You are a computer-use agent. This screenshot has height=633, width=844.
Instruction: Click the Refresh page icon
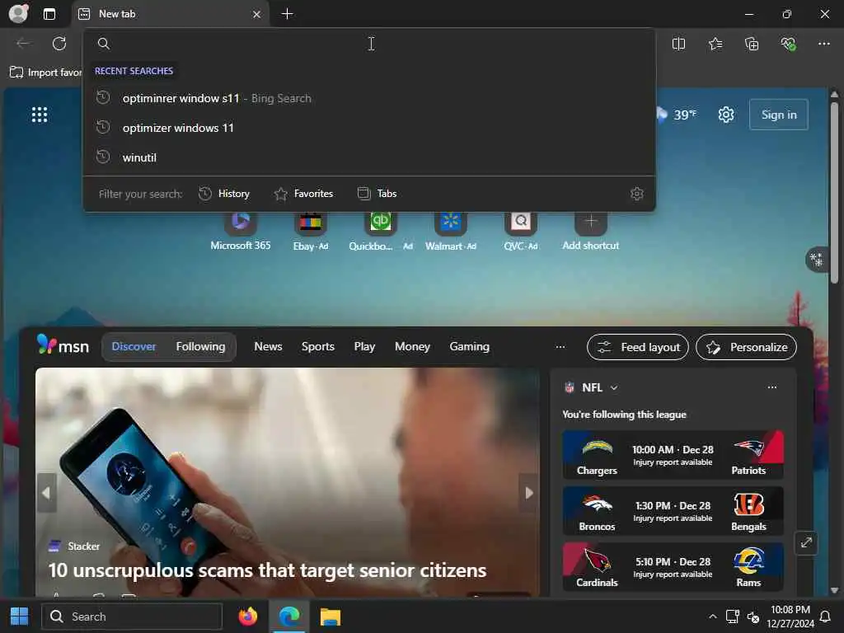(59, 44)
